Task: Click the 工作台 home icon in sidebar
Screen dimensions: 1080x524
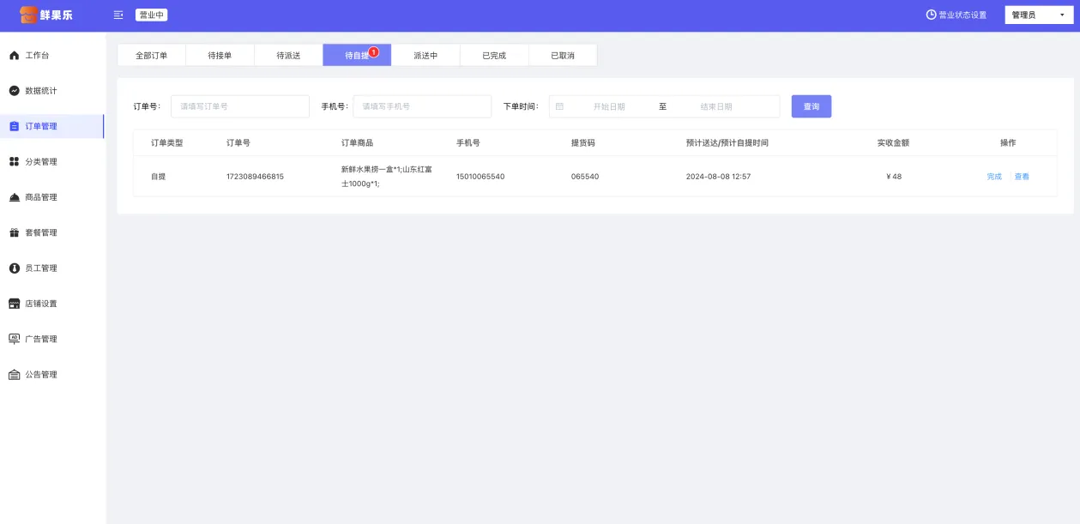Action: tap(14, 56)
